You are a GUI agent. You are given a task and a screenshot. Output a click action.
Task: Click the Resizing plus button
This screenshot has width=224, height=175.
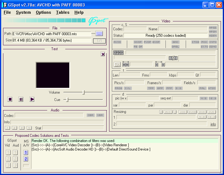tap(161, 112)
